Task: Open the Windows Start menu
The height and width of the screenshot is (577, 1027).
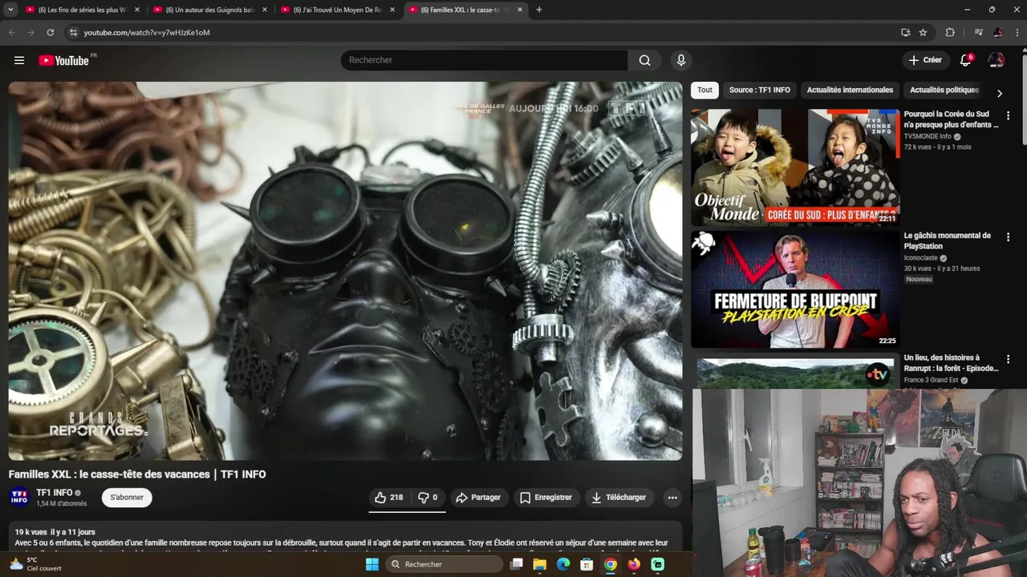Action: (372, 564)
